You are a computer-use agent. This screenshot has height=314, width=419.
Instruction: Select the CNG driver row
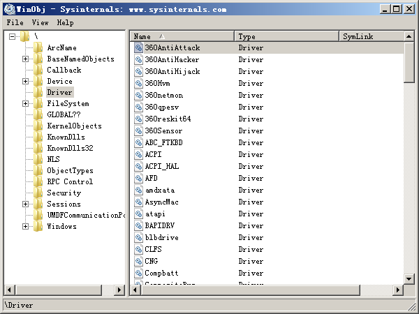pyautogui.click(x=267, y=261)
